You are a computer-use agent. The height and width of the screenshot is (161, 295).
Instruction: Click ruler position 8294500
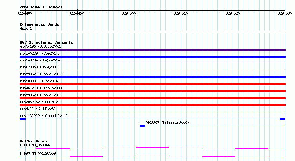[x=129, y=13]
